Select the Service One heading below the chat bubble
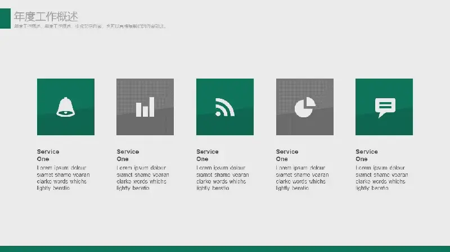Image resolution: width=450 pixels, height=252 pixels. (x=367, y=155)
